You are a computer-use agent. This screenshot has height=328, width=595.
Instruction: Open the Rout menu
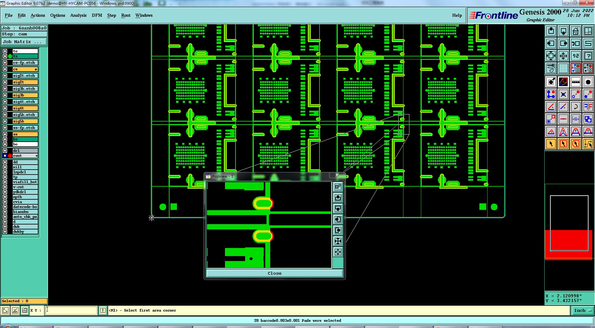126,15
